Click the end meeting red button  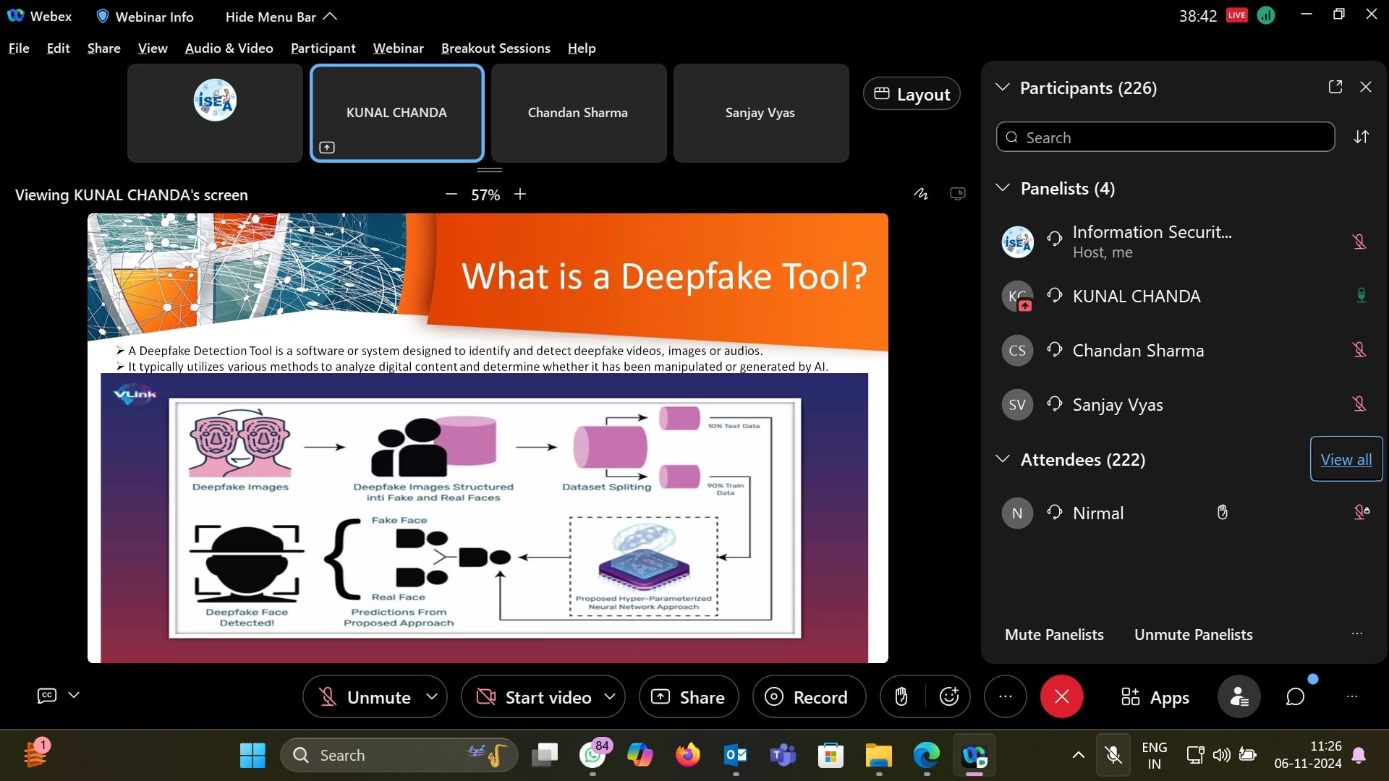pyautogui.click(x=1061, y=696)
